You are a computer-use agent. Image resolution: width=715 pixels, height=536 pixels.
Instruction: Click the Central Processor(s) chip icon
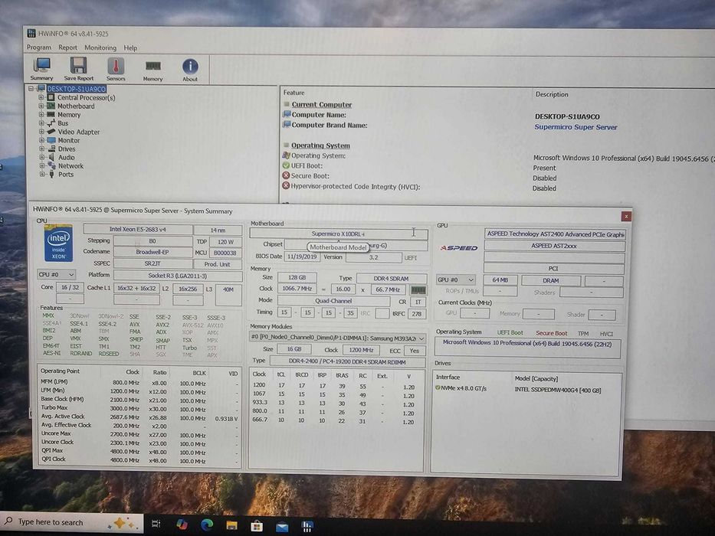pos(51,97)
